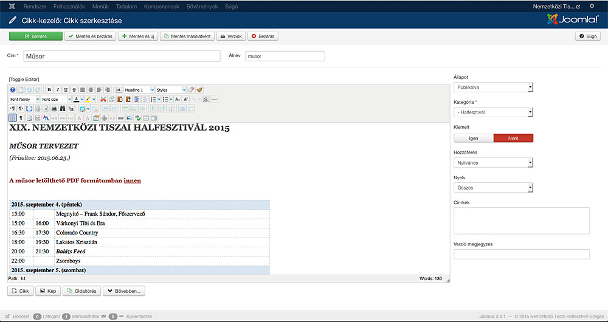Click the underline formatting icon
This screenshot has height=322, width=608.
click(66, 90)
